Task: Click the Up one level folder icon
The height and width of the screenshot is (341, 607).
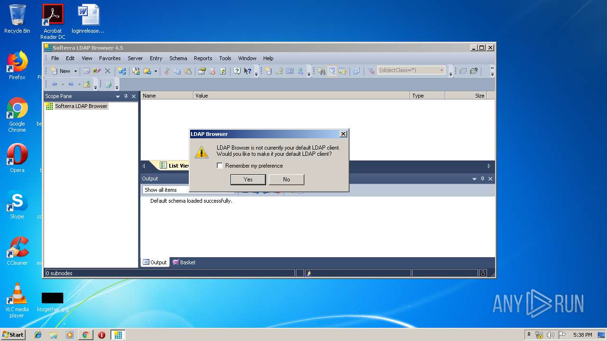Action: (x=87, y=84)
